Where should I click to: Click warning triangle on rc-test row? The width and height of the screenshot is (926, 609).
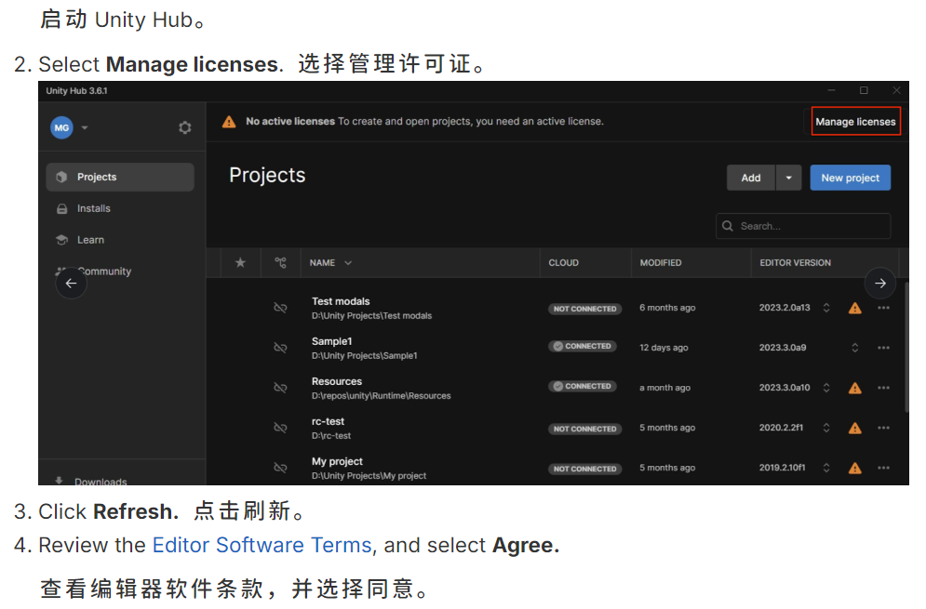coord(854,429)
